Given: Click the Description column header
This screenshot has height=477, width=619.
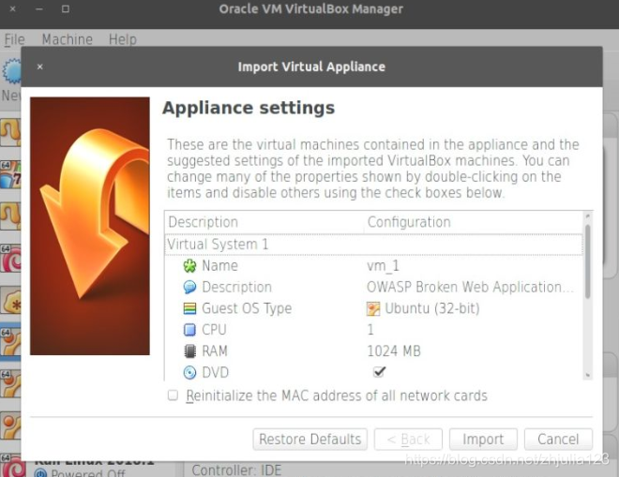Looking at the screenshot, I should pos(204,222).
